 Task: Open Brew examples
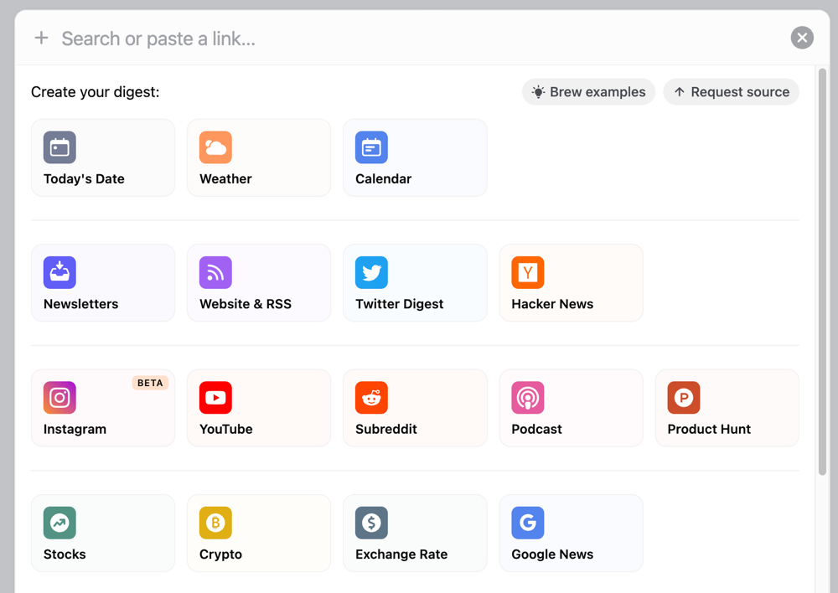(x=588, y=92)
